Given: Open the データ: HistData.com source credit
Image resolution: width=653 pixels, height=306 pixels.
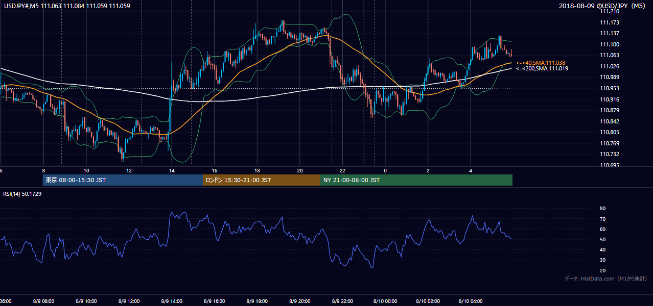Looking at the screenshot, I should (x=606, y=278).
